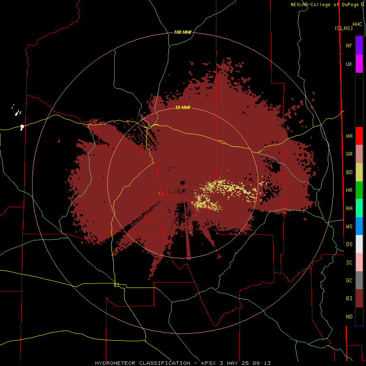Click the IC legend label
This screenshot has height=366, width=366.
pos(349,262)
